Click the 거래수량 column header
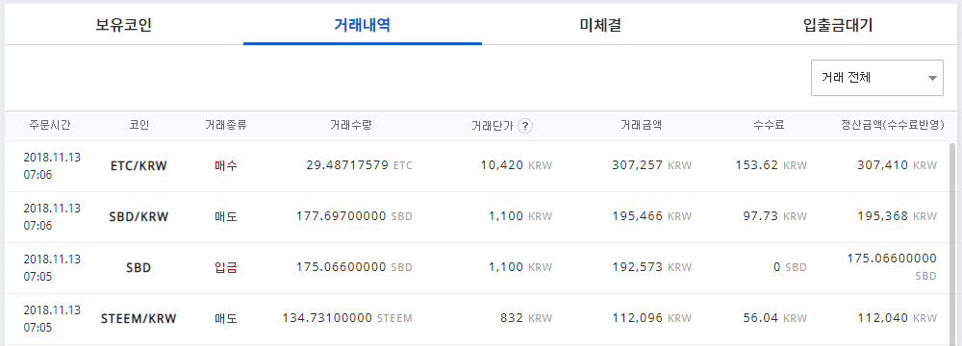Screen dimensions: 962x346 coord(351,126)
